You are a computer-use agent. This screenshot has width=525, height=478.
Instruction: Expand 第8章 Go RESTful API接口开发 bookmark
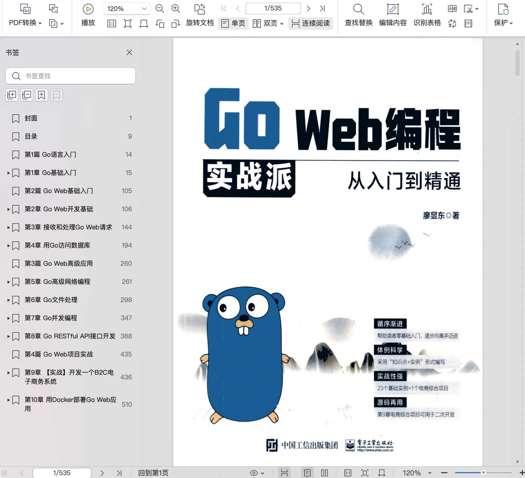tap(9, 336)
